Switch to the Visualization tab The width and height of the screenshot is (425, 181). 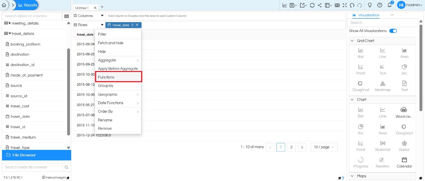pyautogui.click(x=366, y=15)
